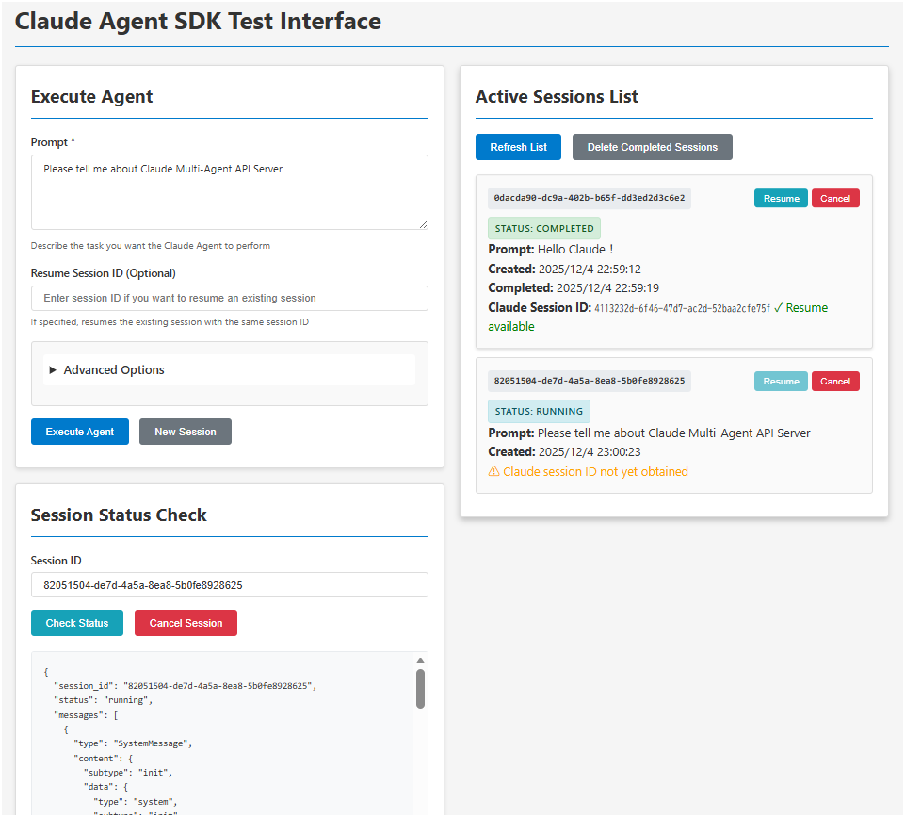Cancel the running session 82051504
The height and width of the screenshot is (817, 905).
coord(834,381)
